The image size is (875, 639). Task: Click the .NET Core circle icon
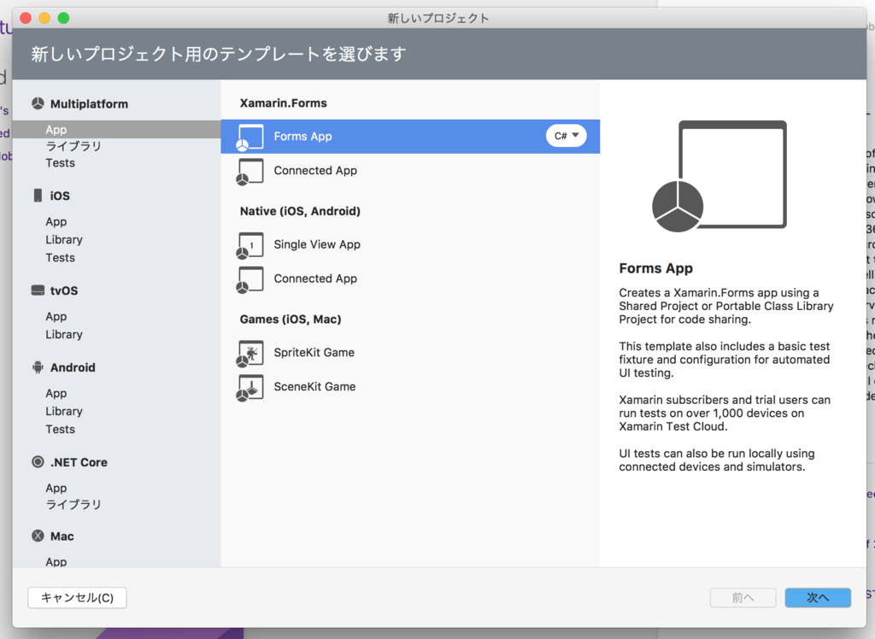(38, 462)
